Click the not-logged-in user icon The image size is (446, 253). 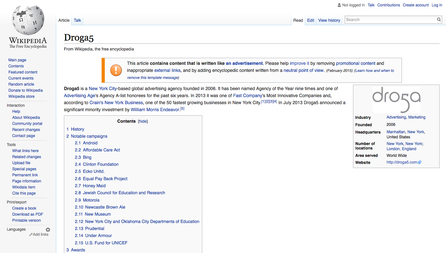(339, 5)
